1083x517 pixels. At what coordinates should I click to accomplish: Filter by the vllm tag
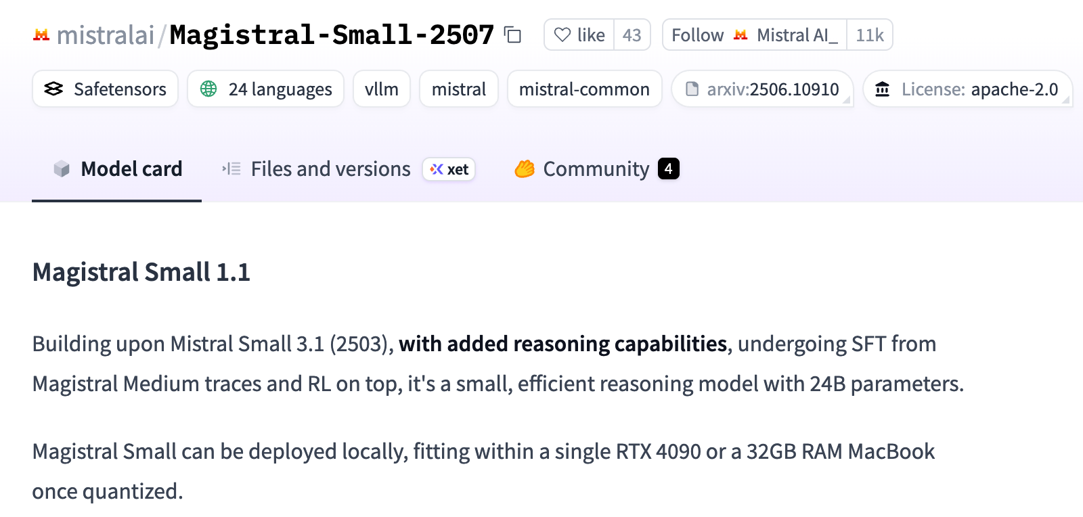point(382,89)
